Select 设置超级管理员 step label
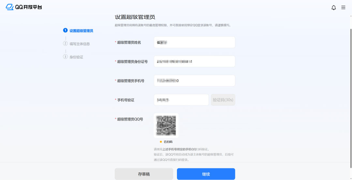The width and height of the screenshot is (352, 180). click(81, 31)
